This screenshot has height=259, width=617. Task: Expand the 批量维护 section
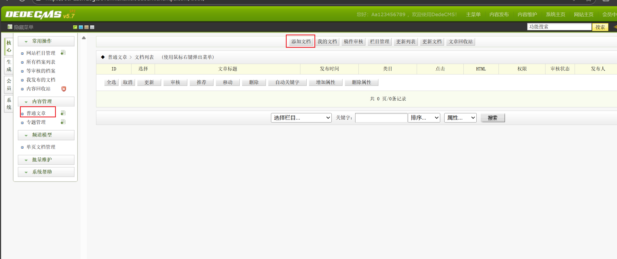click(46, 160)
